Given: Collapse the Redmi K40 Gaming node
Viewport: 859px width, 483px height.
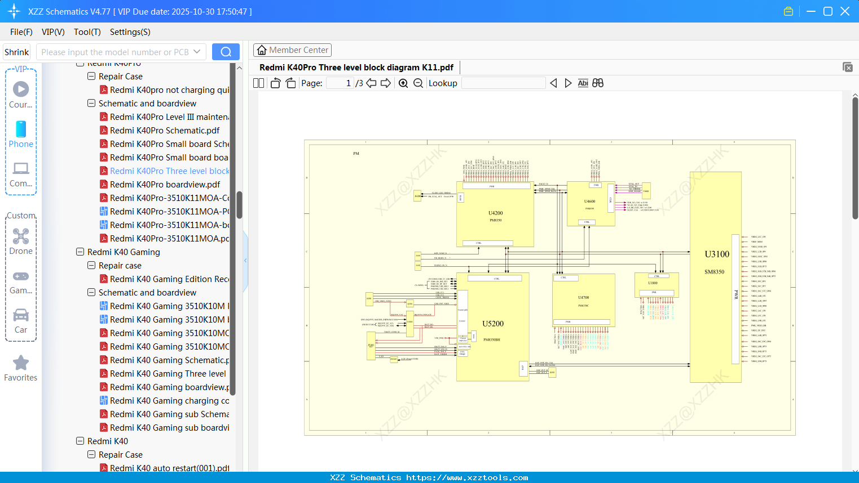Looking at the screenshot, I should pos(80,252).
